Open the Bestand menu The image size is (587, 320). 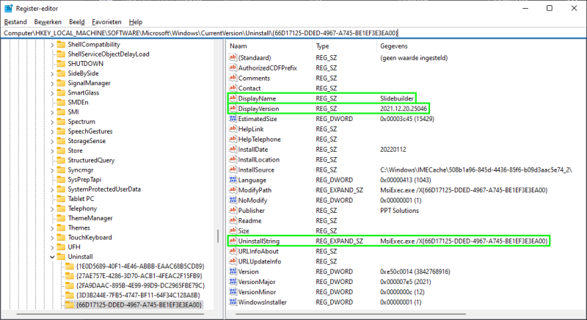click(x=15, y=22)
